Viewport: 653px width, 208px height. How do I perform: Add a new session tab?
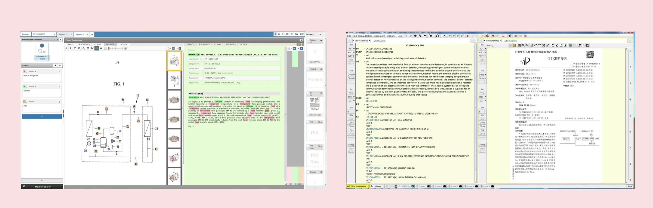[x=92, y=35]
